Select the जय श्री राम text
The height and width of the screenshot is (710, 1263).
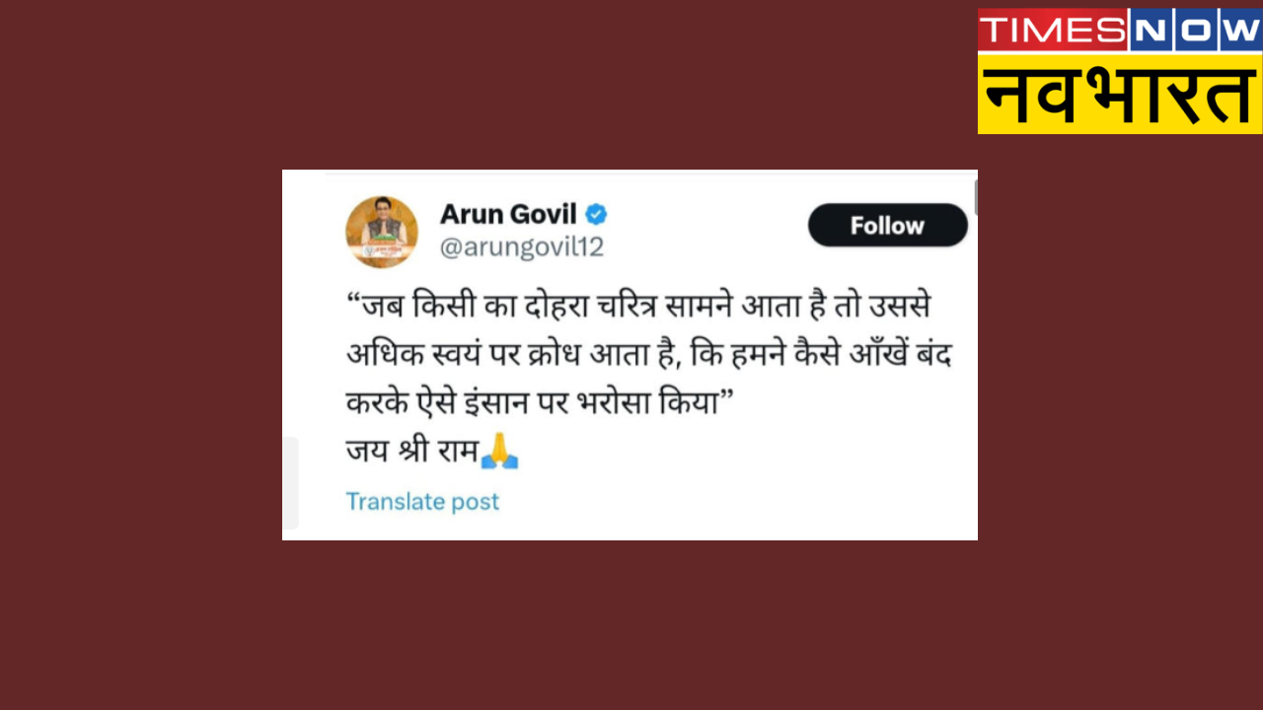[411, 451]
